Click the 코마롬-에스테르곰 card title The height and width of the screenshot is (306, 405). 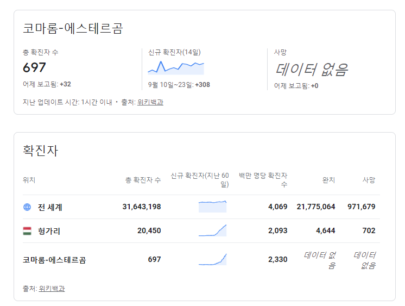[73, 28]
